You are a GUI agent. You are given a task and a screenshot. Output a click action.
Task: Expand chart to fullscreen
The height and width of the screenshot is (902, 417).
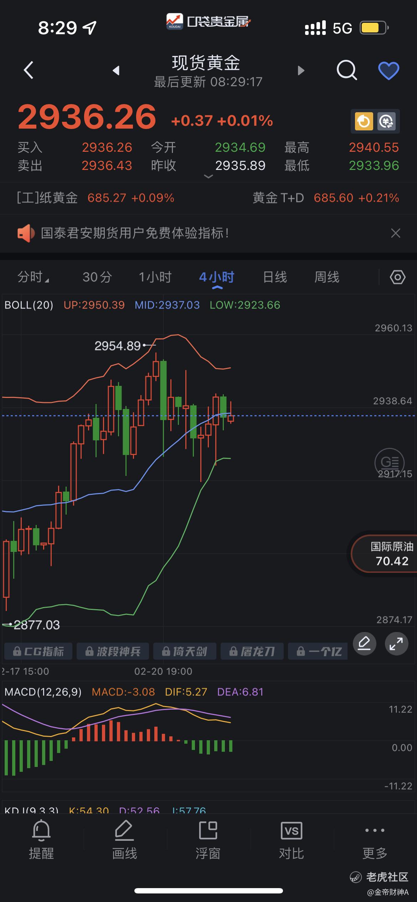tap(396, 643)
